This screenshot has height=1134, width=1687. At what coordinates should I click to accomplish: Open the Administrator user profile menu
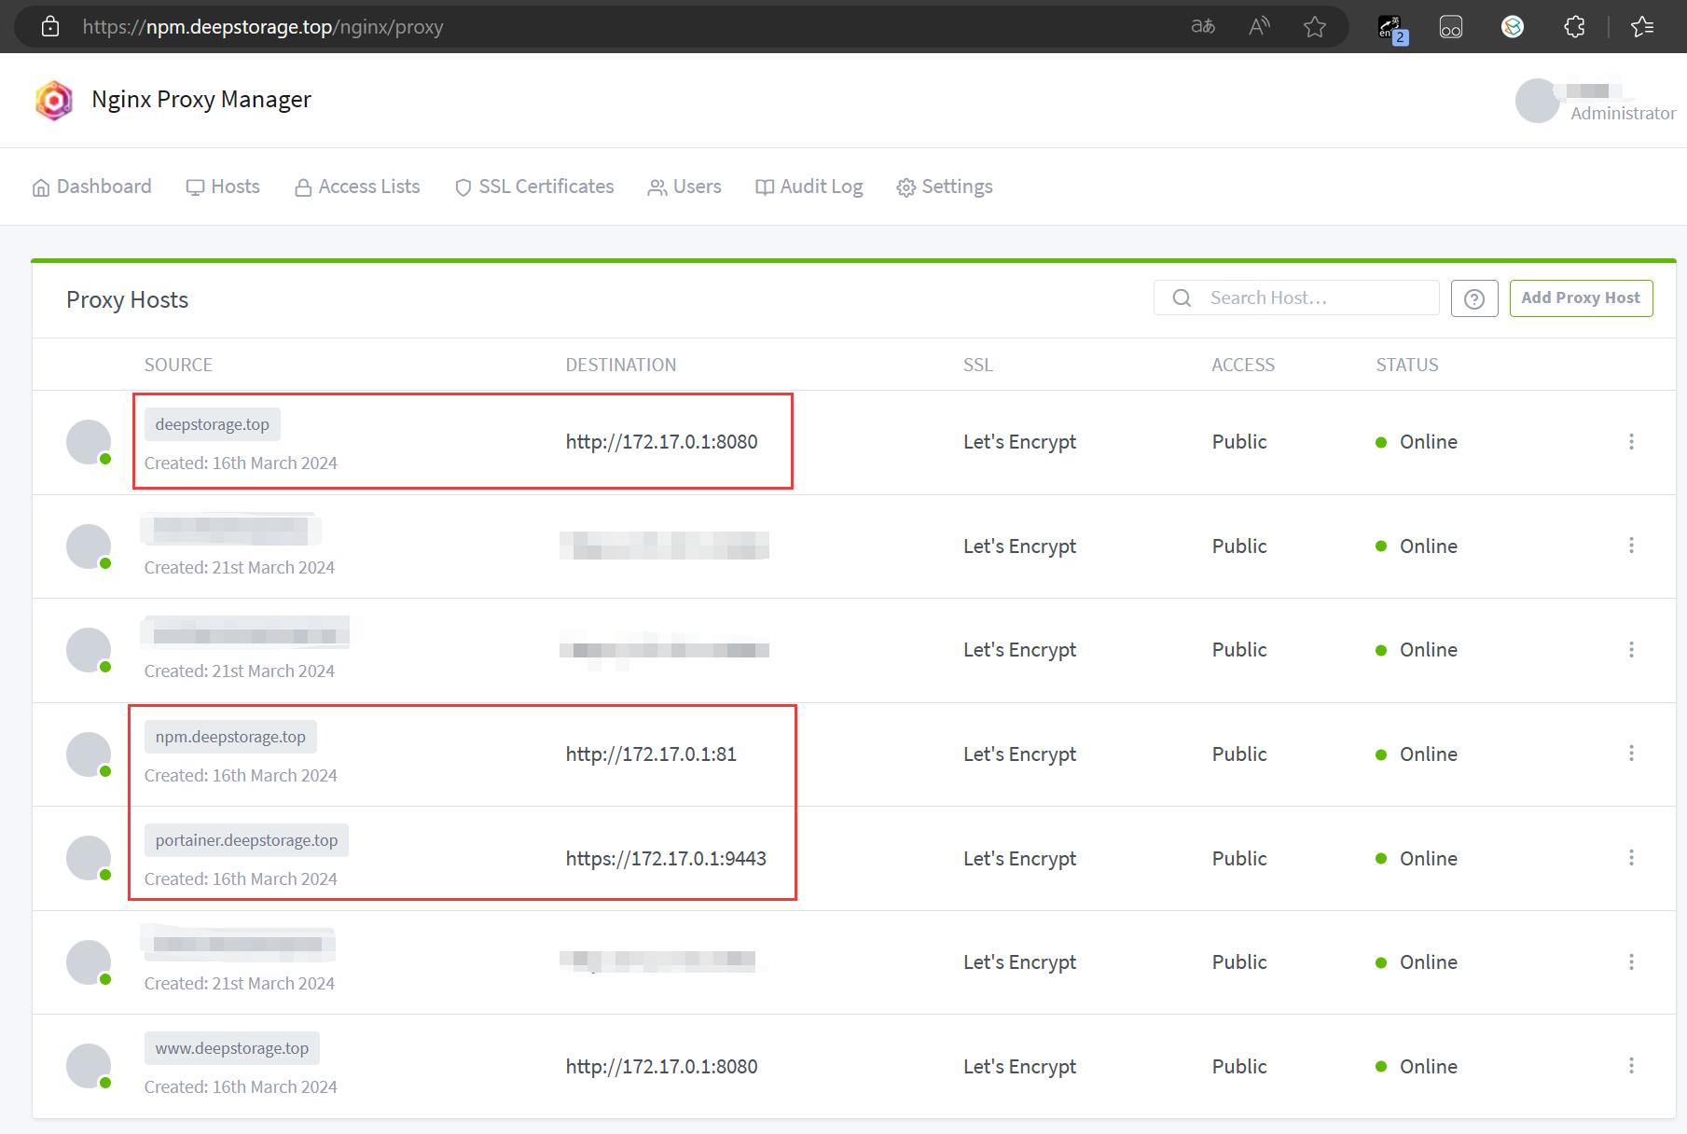pyautogui.click(x=1596, y=101)
